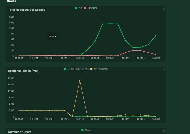Click the No data tooltip

coord(52,36)
